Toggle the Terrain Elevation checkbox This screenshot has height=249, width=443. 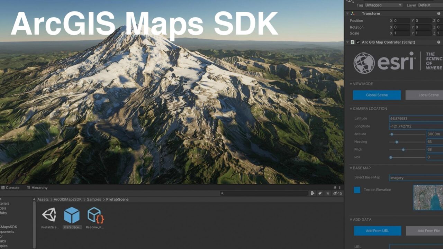357,190
